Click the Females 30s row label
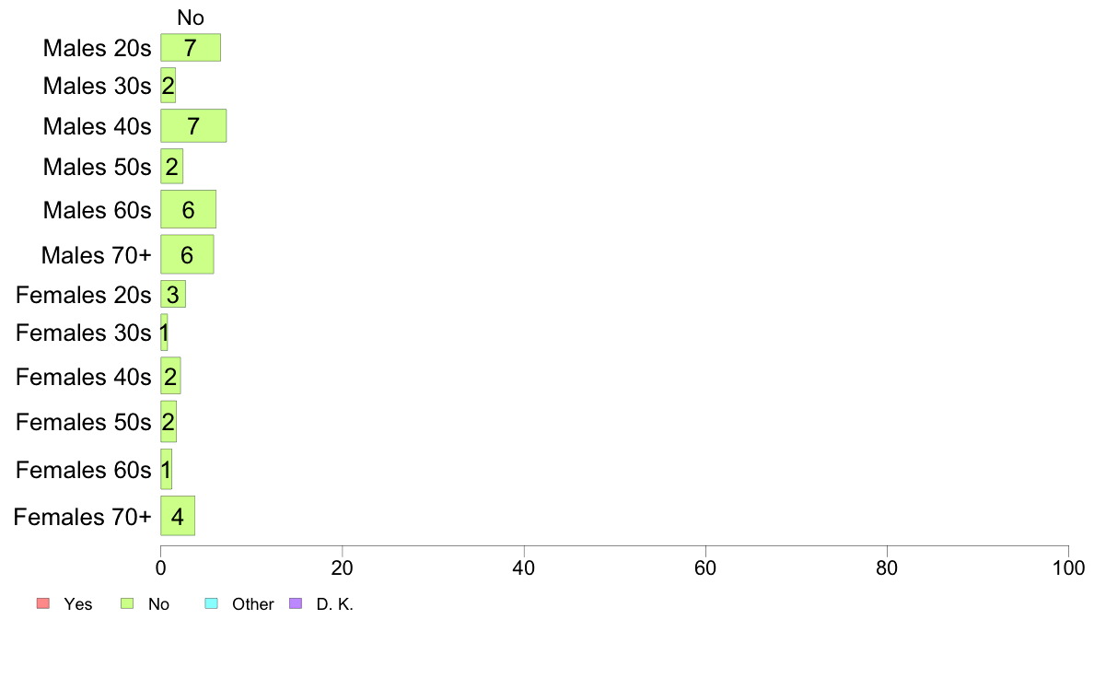The height and width of the screenshot is (678, 1094). coord(84,333)
